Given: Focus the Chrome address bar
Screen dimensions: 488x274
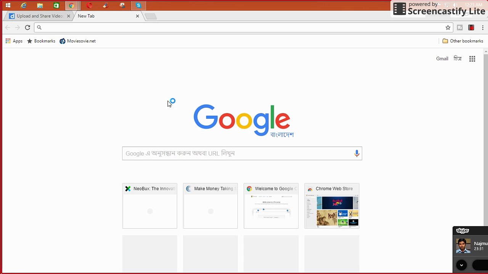Looking at the screenshot, I should click(x=243, y=27).
